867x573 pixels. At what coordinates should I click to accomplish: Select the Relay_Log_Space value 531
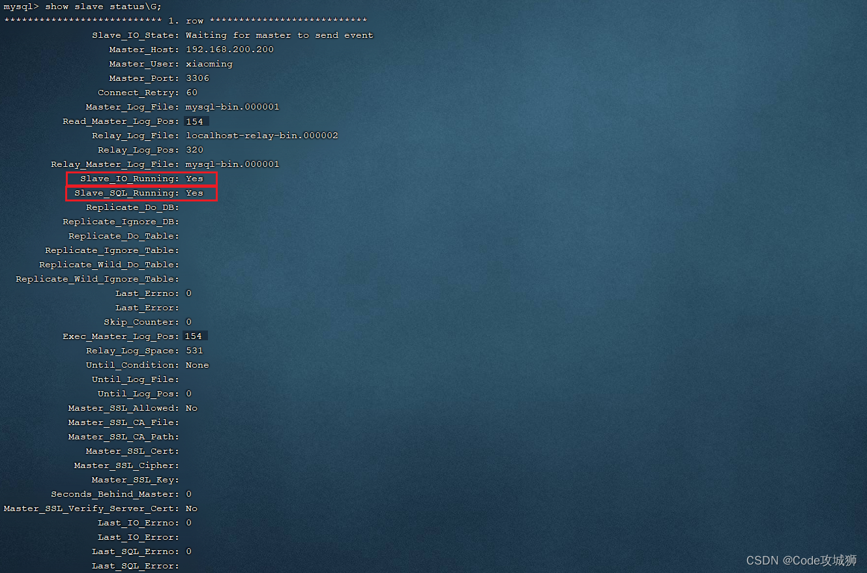194,351
